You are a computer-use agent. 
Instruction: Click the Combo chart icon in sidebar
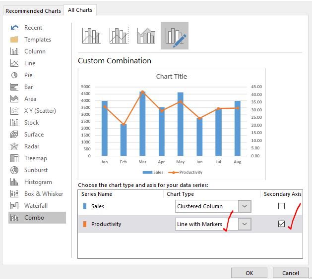coord(14,218)
